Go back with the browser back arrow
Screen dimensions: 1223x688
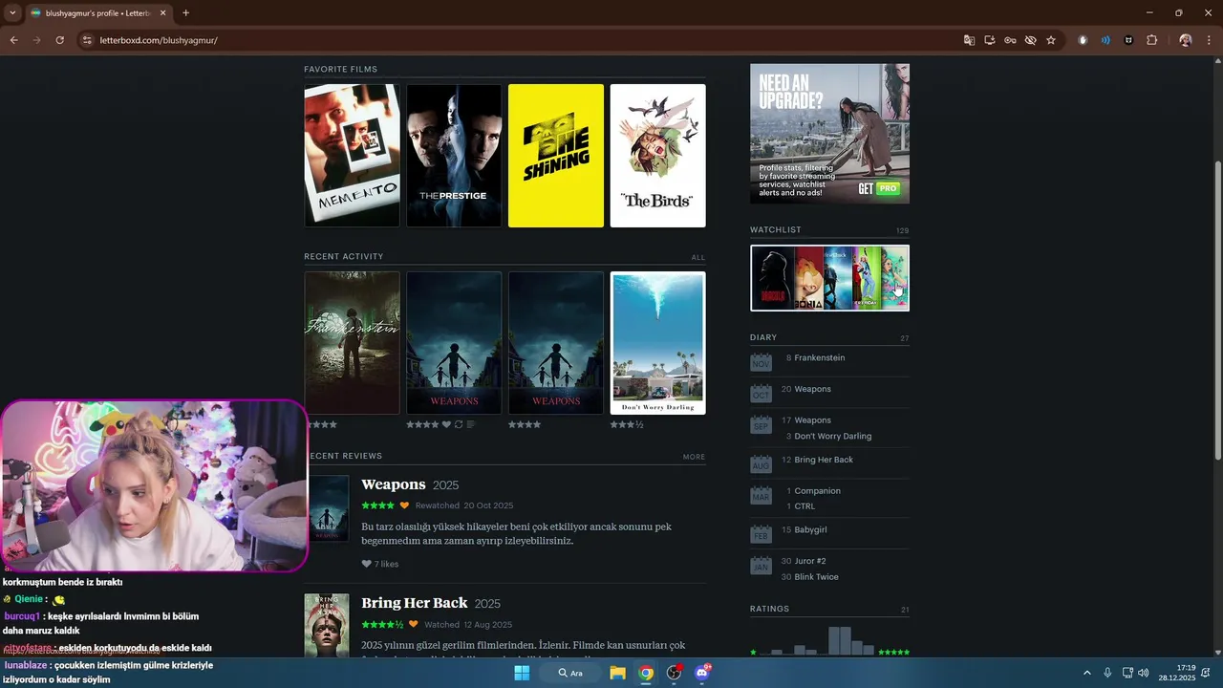[x=14, y=40]
